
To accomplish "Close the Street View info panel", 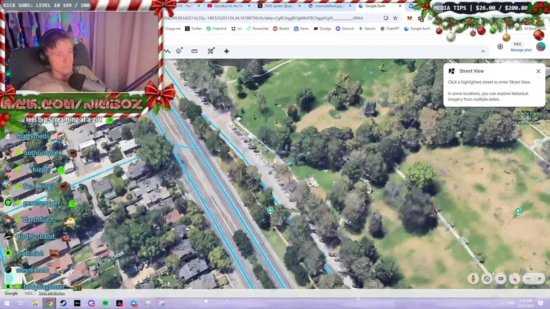I will coord(538,71).
